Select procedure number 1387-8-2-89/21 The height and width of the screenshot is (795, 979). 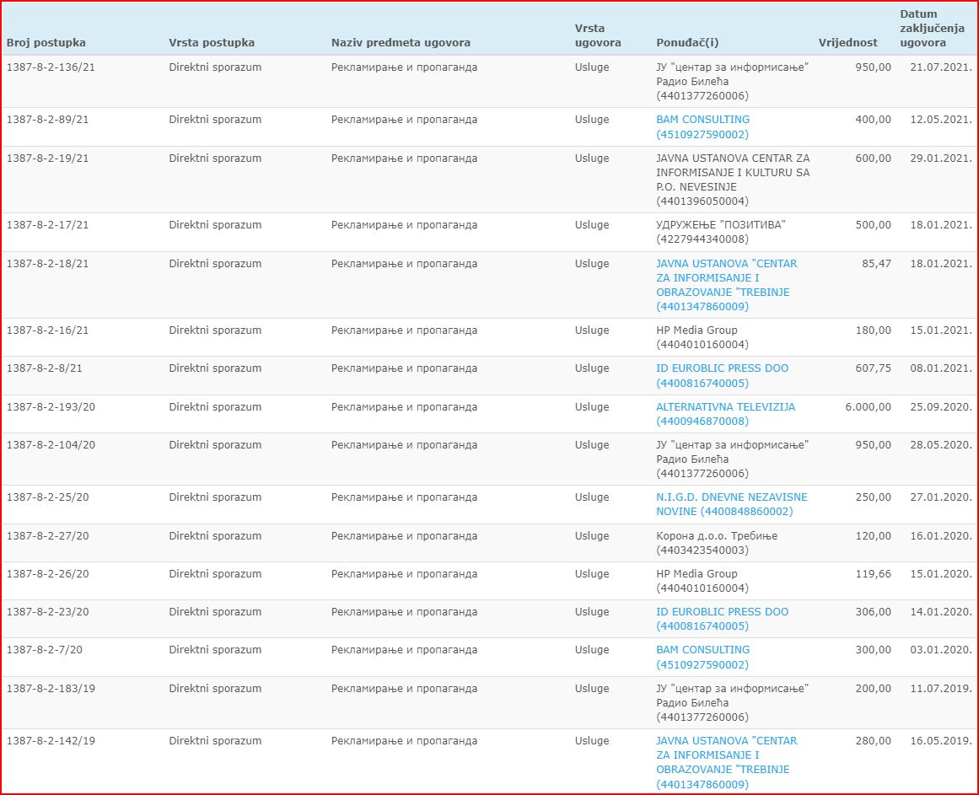tap(47, 120)
